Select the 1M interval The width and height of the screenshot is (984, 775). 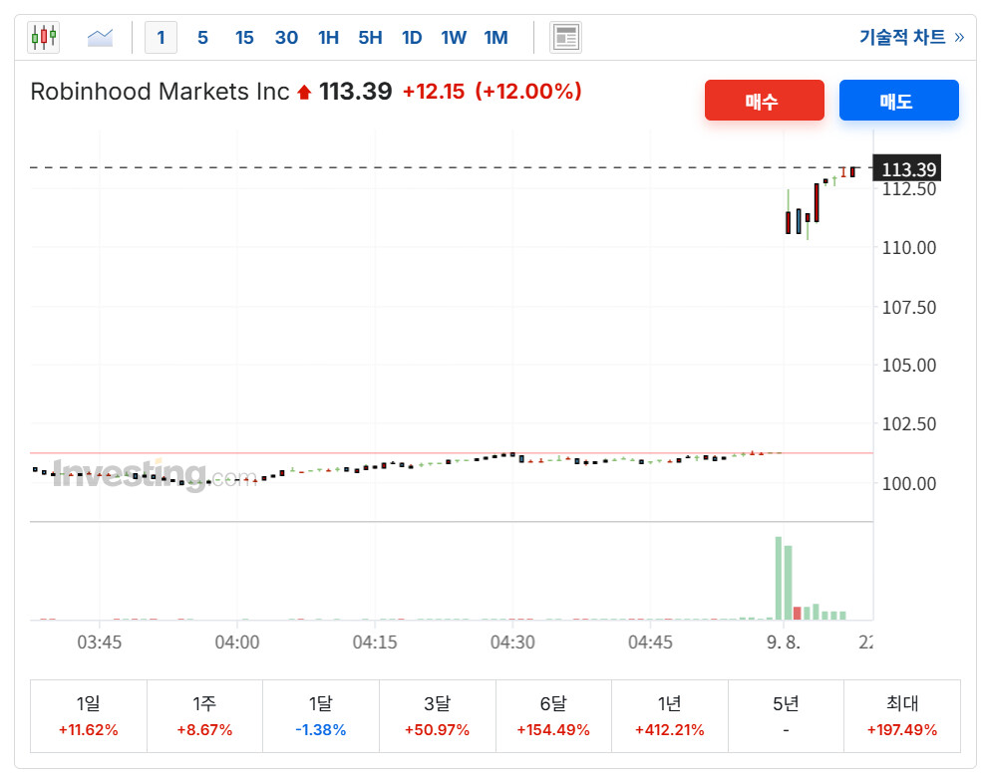(x=495, y=37)
